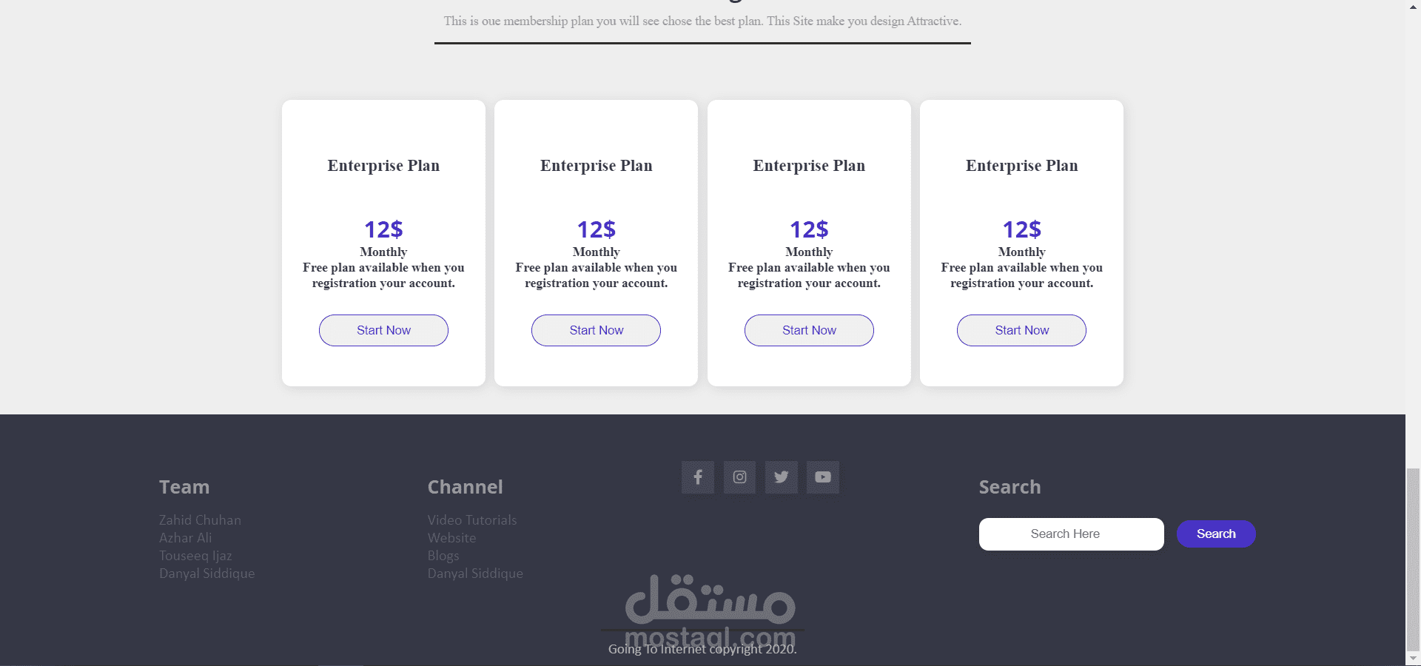Open Blogs channel link
This screenshot has height=666, width=1421.
(x=443, y=556)
